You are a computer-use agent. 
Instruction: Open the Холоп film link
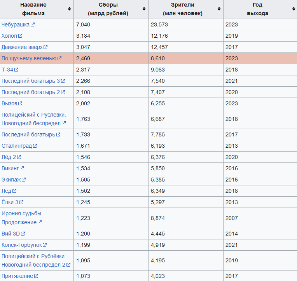[9, 36]
